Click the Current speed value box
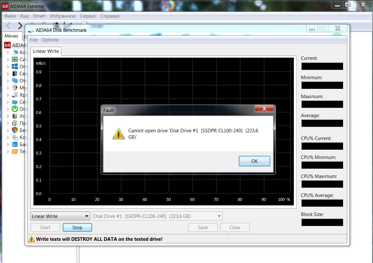Viewport: 373px width, 263px height. (x=322, y=66)
